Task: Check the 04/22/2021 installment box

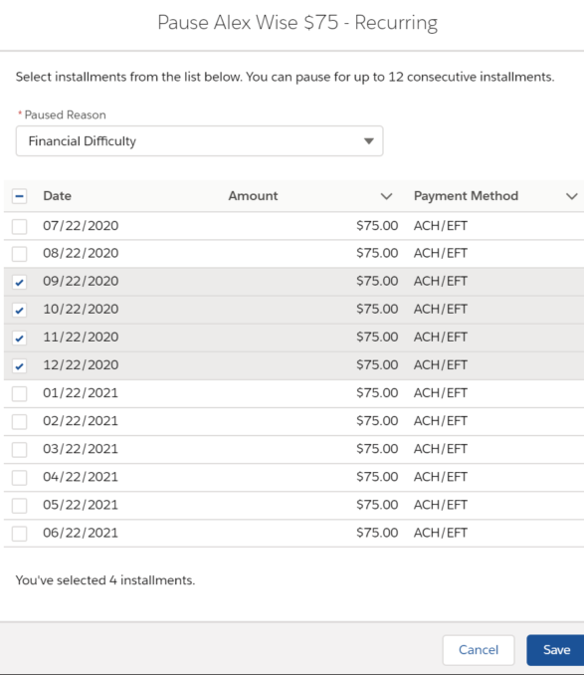Action: click(x=19, y=478)
